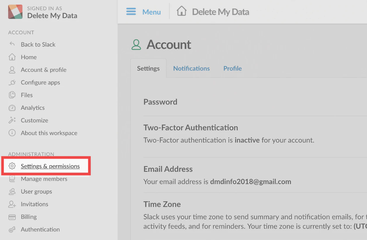
Task: Expand the Password section
Action: point(160,102)
